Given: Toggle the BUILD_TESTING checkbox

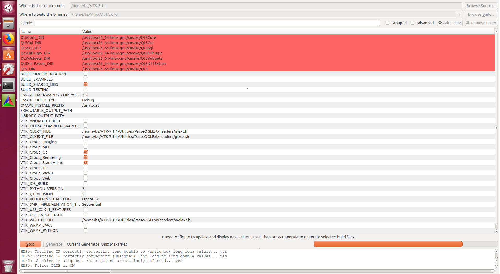Looking at the screenshot, I should tap(86, 89).
